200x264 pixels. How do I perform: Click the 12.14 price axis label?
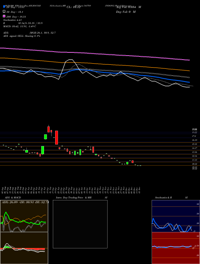(195, 156)
